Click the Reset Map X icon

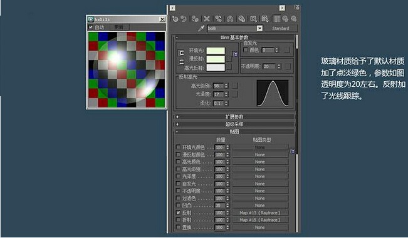207,19
